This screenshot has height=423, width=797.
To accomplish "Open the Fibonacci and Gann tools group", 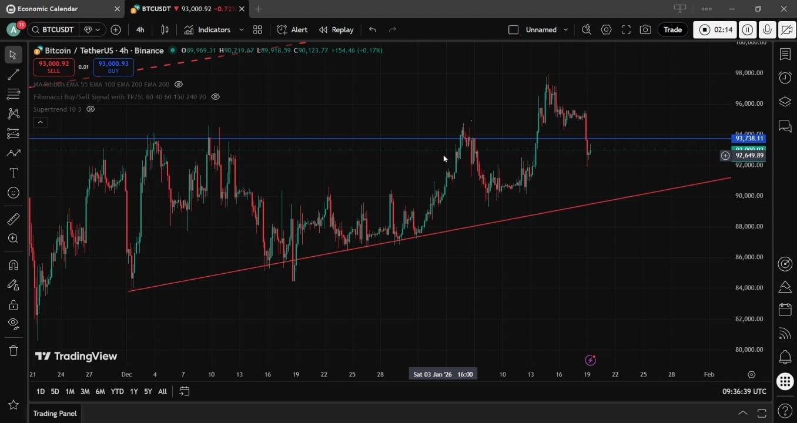I will point(13,94).
